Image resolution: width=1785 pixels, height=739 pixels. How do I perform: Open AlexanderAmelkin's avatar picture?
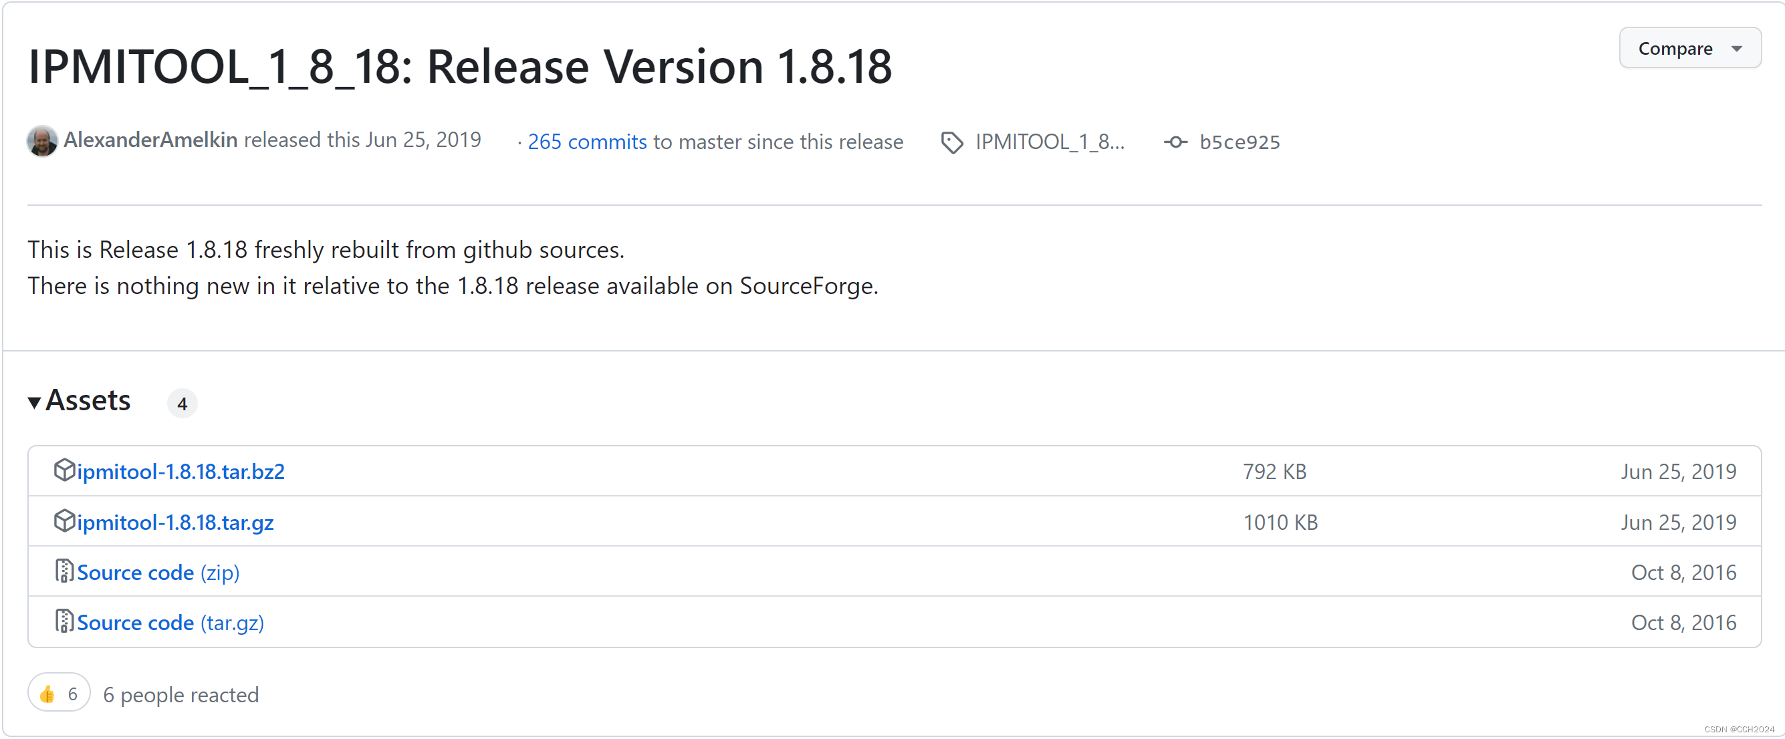(x=41, y=140)
